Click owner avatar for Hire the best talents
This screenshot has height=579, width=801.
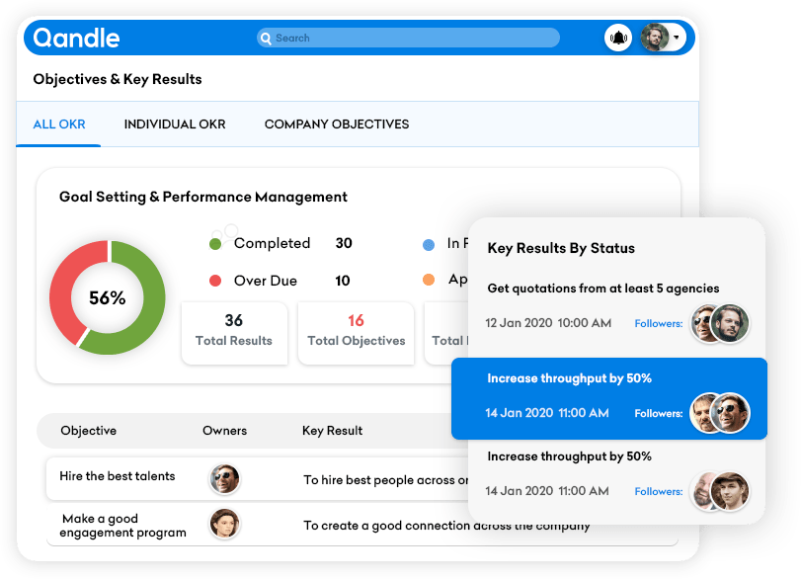tap(224, 479)
